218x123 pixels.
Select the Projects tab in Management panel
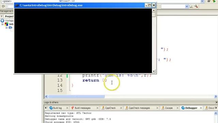click(9, 16)
